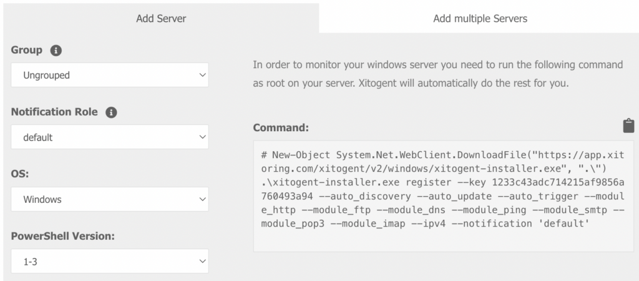Open the PowerShell Version dropdown showing 1-3
This screenshot has width=639, height=281.
(x=110, y=262)
